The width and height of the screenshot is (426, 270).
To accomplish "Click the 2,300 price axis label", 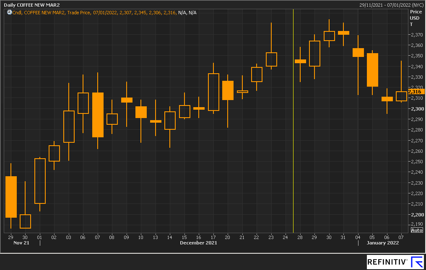I will tap(417, 108).
